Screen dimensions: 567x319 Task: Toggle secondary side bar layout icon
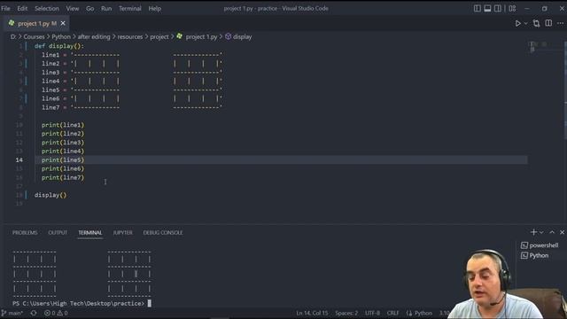pyautogui.click(x=498, y=8)
